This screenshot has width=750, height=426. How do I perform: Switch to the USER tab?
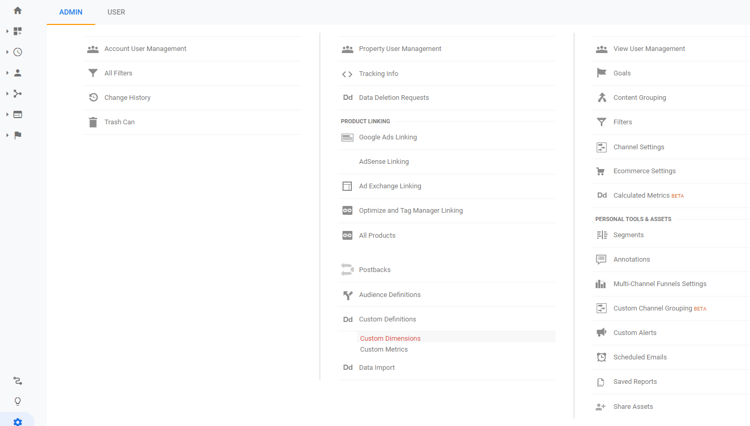(x=116, y=12)
